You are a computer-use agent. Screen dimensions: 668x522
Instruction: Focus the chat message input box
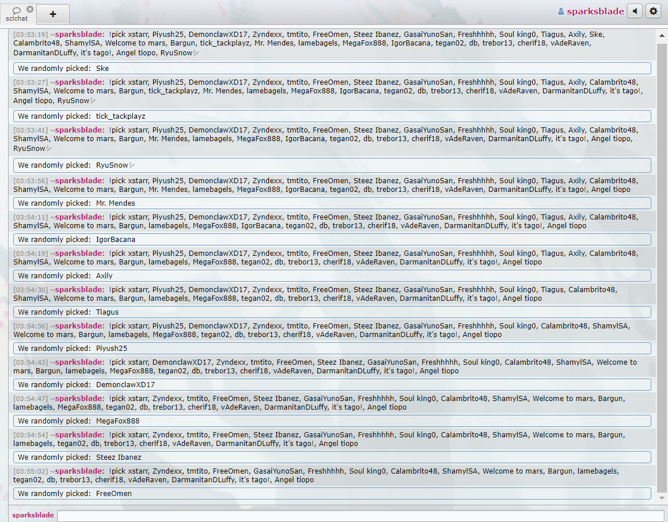point(360,516)
